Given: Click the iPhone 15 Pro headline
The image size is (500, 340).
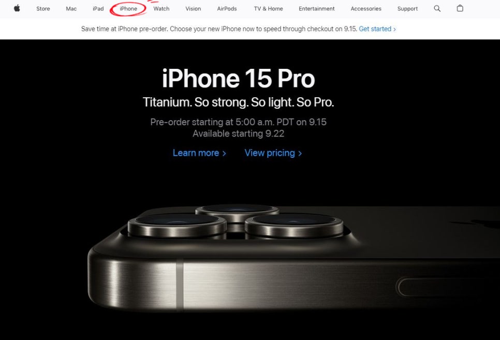Looking at the screenshot, I should pos(238,79).
